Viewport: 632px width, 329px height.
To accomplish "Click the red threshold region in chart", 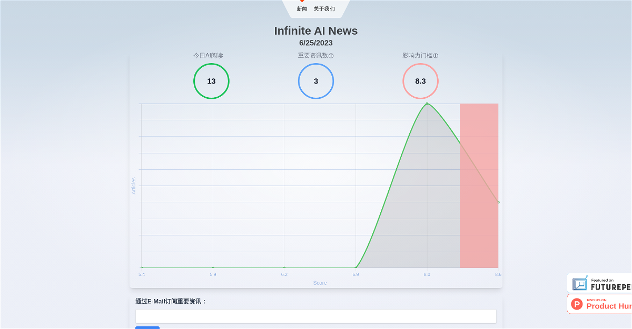I will point(479,186).
